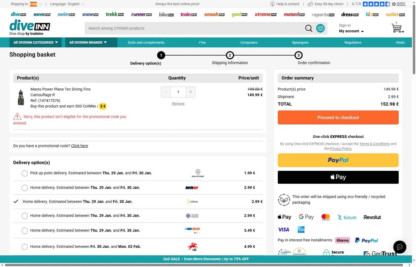Viewport: 416px width, 267px height.
Task: Open Spearguns category
Action: [300, 43]
